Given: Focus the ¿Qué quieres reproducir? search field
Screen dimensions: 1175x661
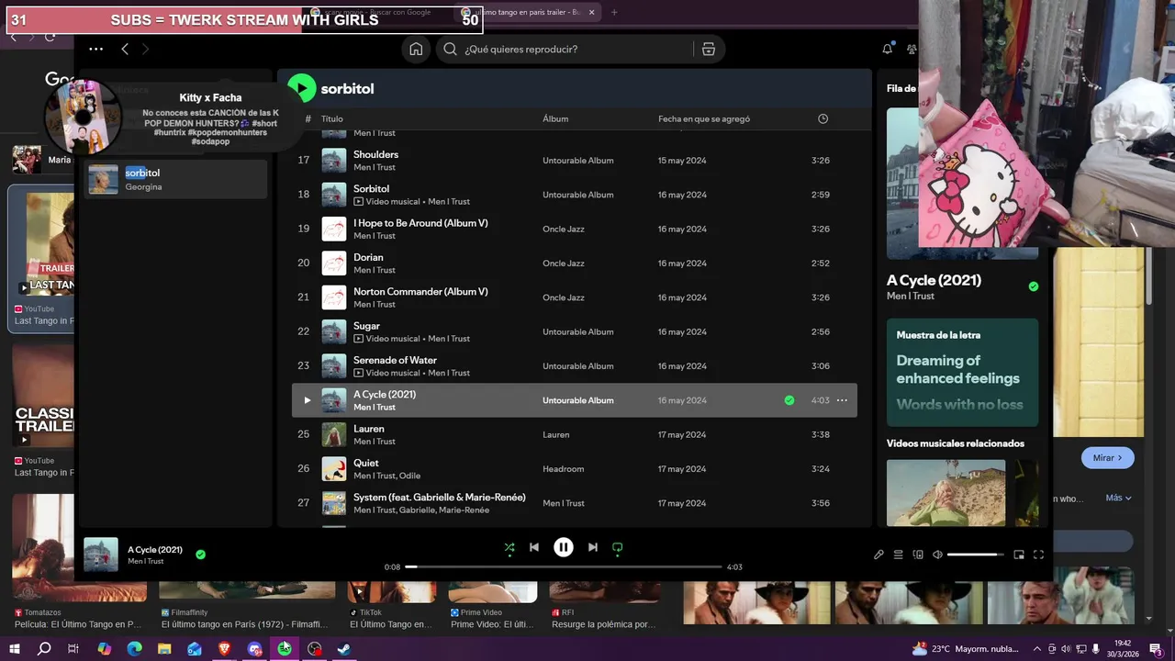Looking at the screenshot, I should click(x=578, y=50).
